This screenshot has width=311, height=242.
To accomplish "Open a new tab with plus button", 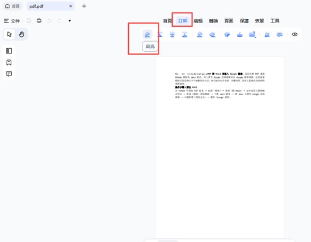I will 84,6.
